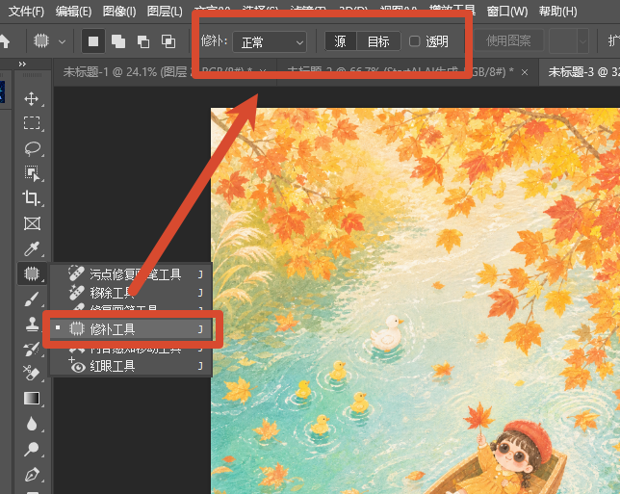Screen dimensions: 620x494
Task: Choose Intersect with Selection mode icon
Action: click(x=168, y=41)
